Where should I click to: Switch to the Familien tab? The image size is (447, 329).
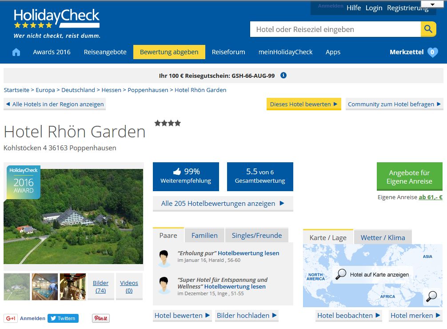204,235
